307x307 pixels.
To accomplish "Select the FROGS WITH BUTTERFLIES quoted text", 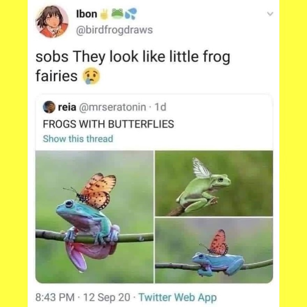I will click(108, 123).
